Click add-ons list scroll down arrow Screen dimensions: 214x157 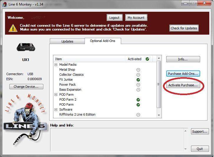pos(159,115)
